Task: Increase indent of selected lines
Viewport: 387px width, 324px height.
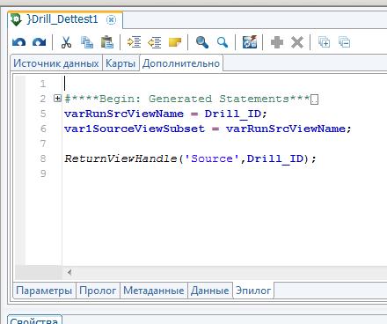Action: 134,42
